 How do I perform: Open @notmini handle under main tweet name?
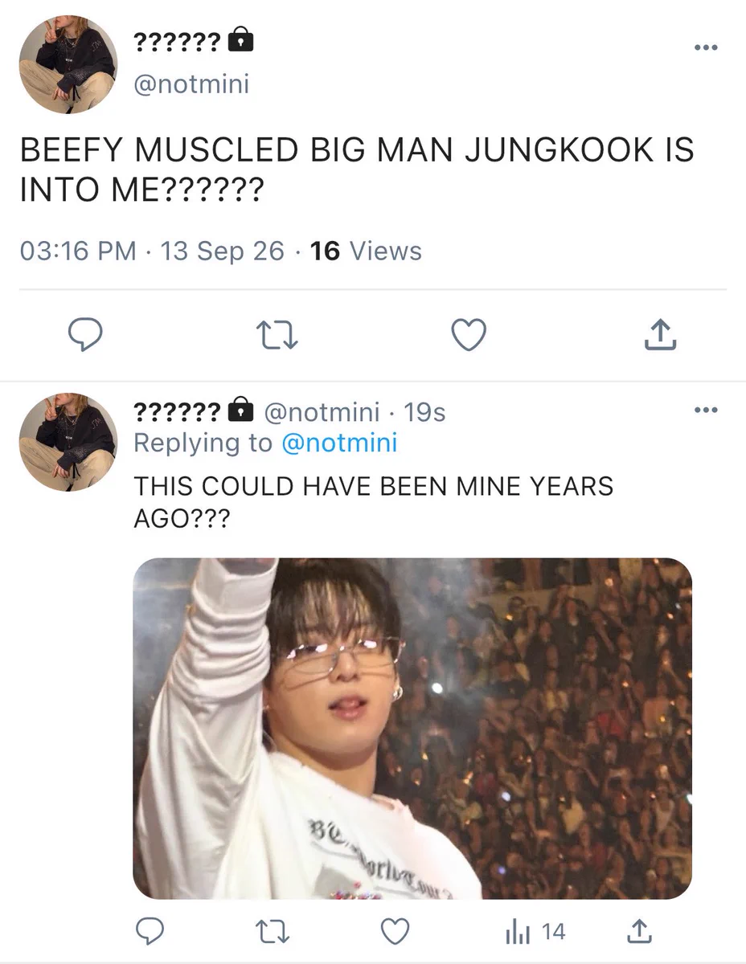click(191, 84)
